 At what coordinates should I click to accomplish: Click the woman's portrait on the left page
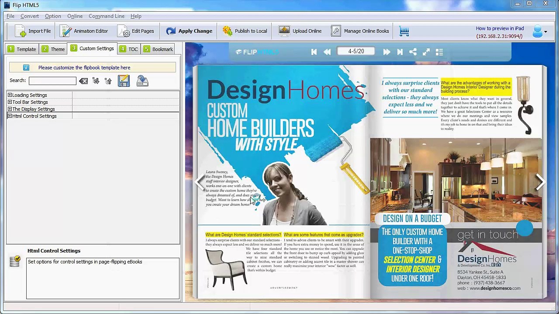pos(292,194)
